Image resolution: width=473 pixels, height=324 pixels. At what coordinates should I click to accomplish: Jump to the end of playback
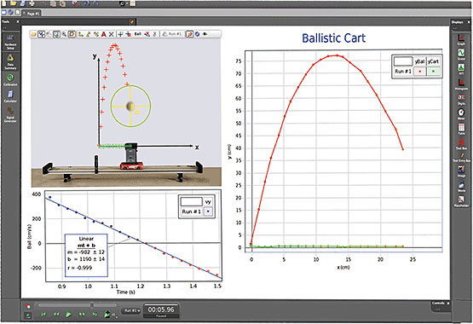[95, 315]
